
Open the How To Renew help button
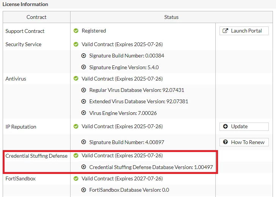pyautogui.click(x=244, y=142)
